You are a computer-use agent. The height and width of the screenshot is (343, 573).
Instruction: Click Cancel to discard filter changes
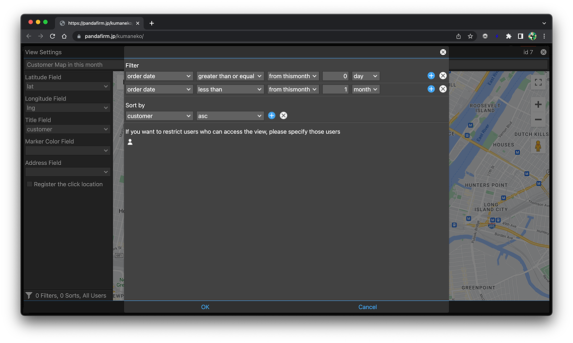(367, 307)
